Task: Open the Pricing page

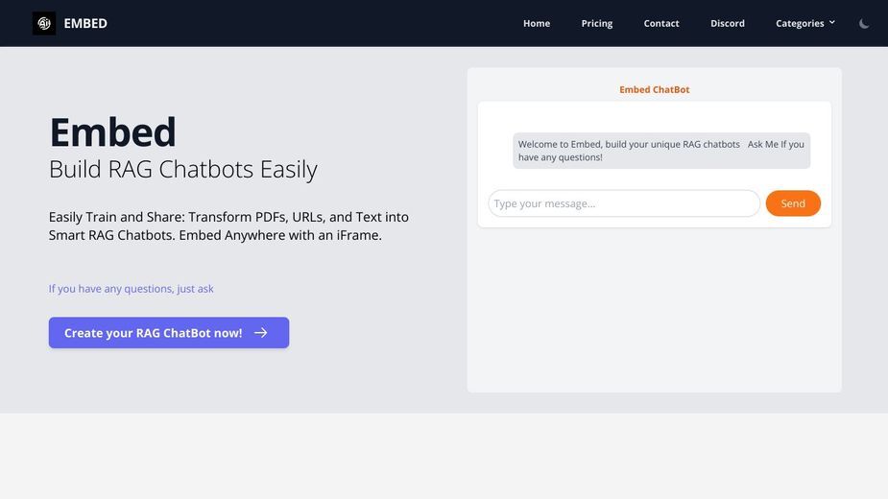Action: [x=597, y=23]
